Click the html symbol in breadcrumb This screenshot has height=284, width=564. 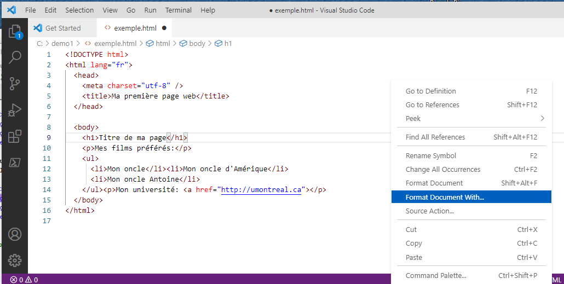pyautogui.click(x=158, y=43)
